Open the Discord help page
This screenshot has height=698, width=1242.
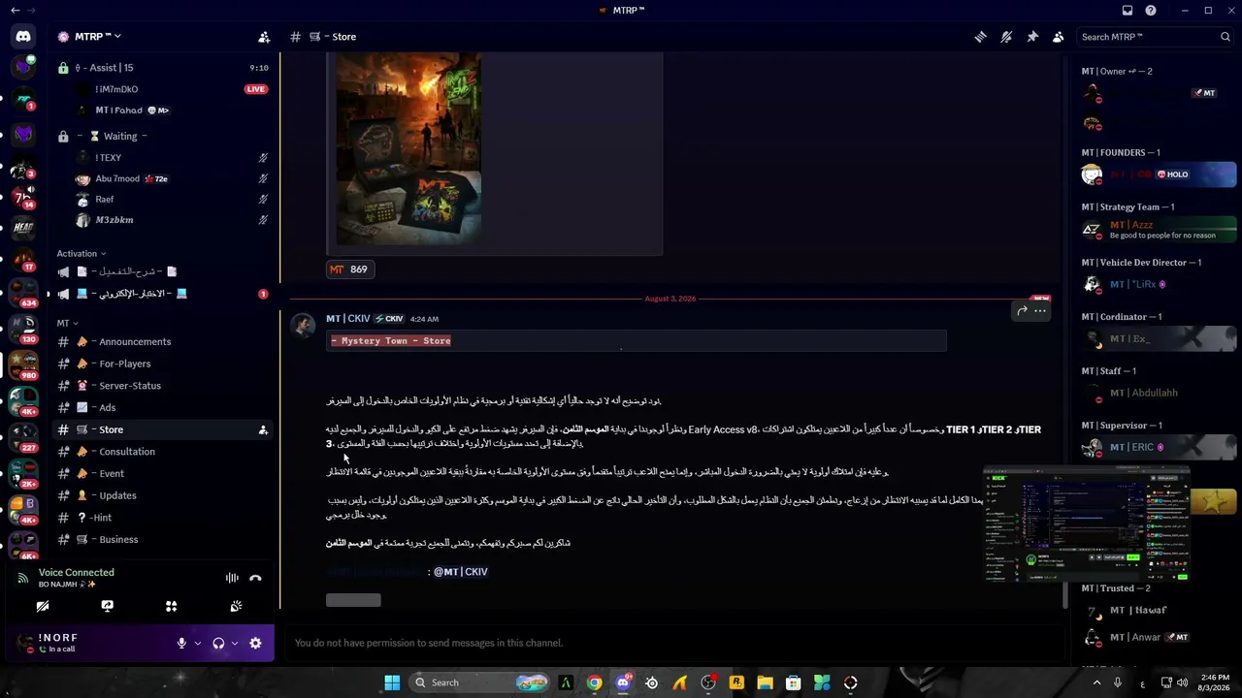pos(1151,11)
